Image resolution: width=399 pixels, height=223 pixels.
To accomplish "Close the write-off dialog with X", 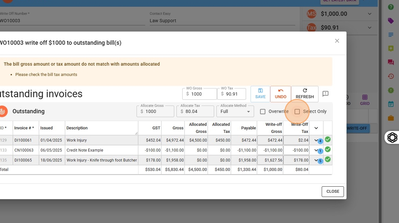I will 337,41.
